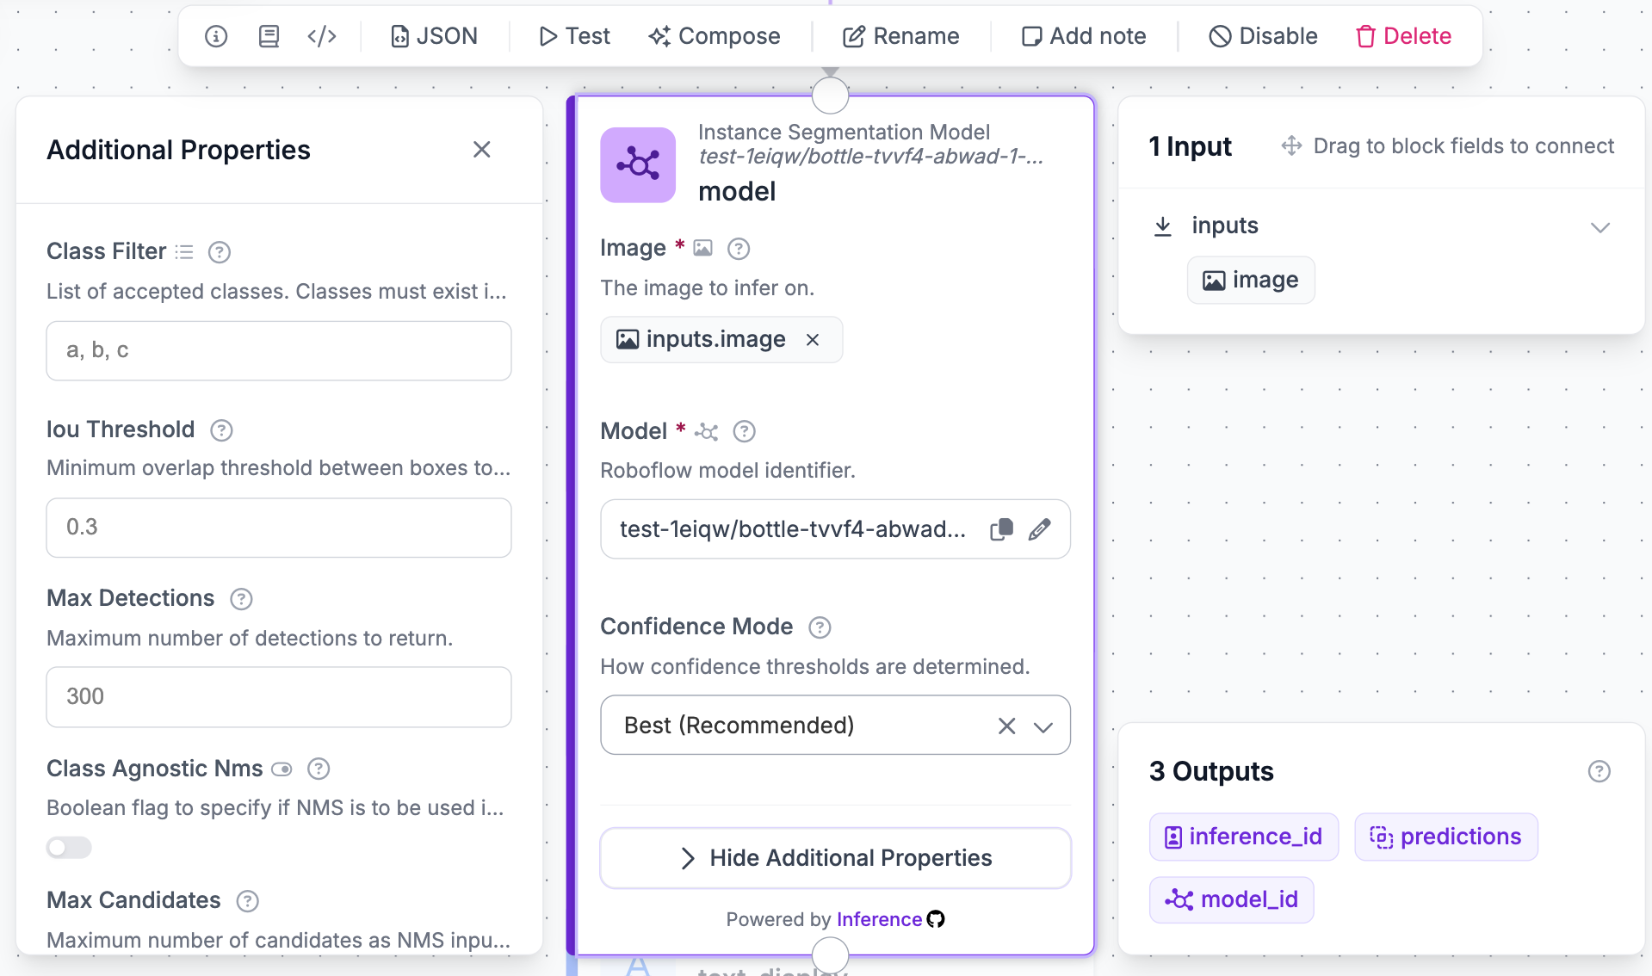Hide Additional Properties panel
Image resolution: width=1652 pixels, height=976 pixels.
click(835, 858)
